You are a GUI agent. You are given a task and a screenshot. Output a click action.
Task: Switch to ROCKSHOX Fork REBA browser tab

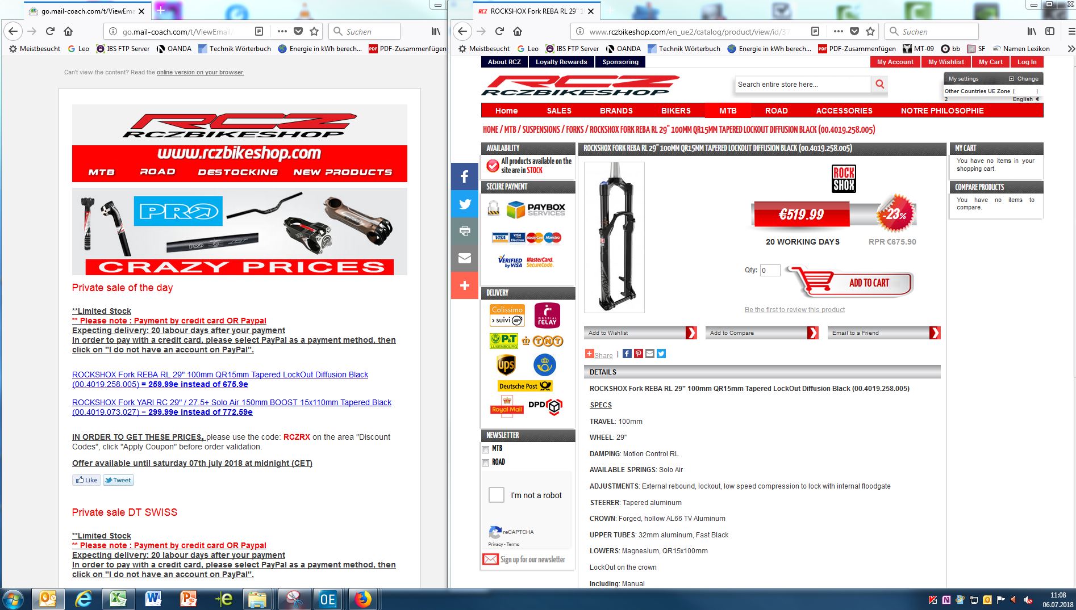[x=536, y=11]
